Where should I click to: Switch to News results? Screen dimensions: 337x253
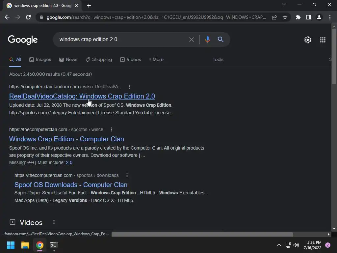click(68, 60)
